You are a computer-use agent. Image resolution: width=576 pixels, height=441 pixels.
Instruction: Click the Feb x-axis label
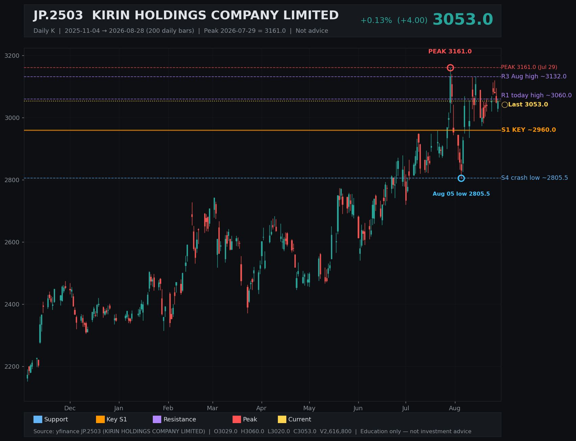click(168, 408)
